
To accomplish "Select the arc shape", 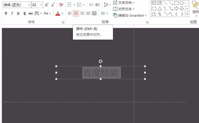I will (165, 14).
